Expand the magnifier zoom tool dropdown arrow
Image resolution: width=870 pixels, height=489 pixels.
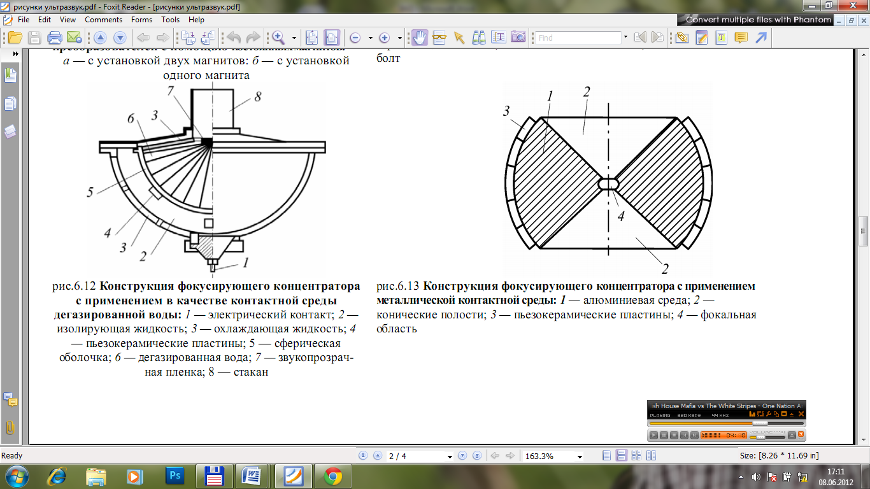coord(294,38)
